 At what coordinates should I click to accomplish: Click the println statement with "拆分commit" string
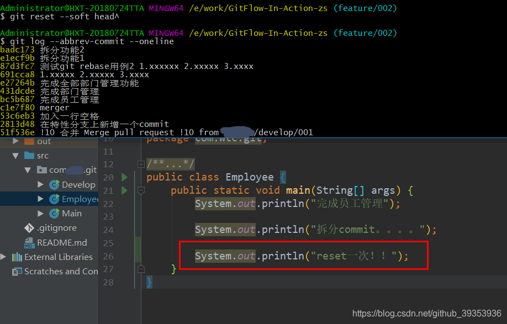pyautogui.click(x=315, y=230)
